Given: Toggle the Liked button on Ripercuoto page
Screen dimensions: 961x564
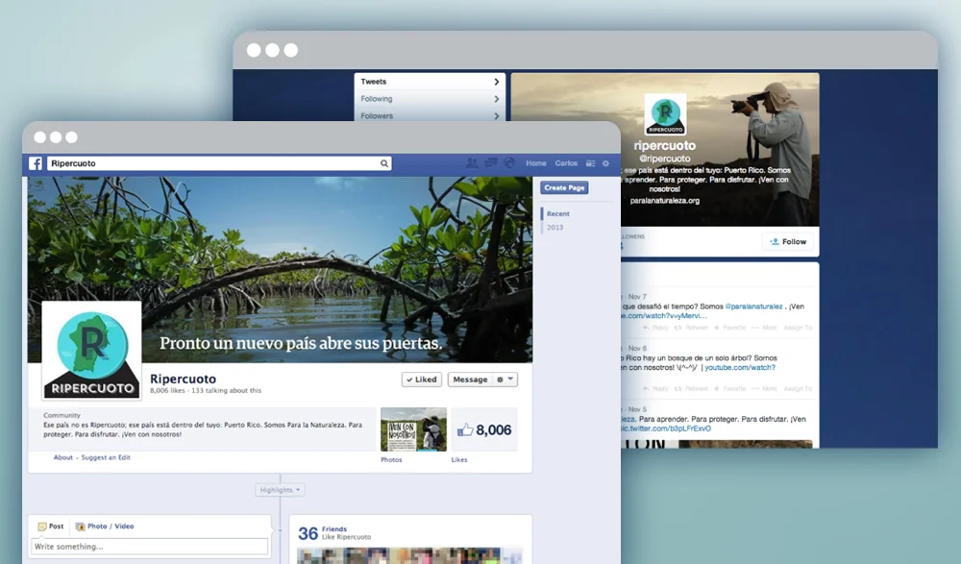Looking at the screenshot, I should [x=422, y=380].
